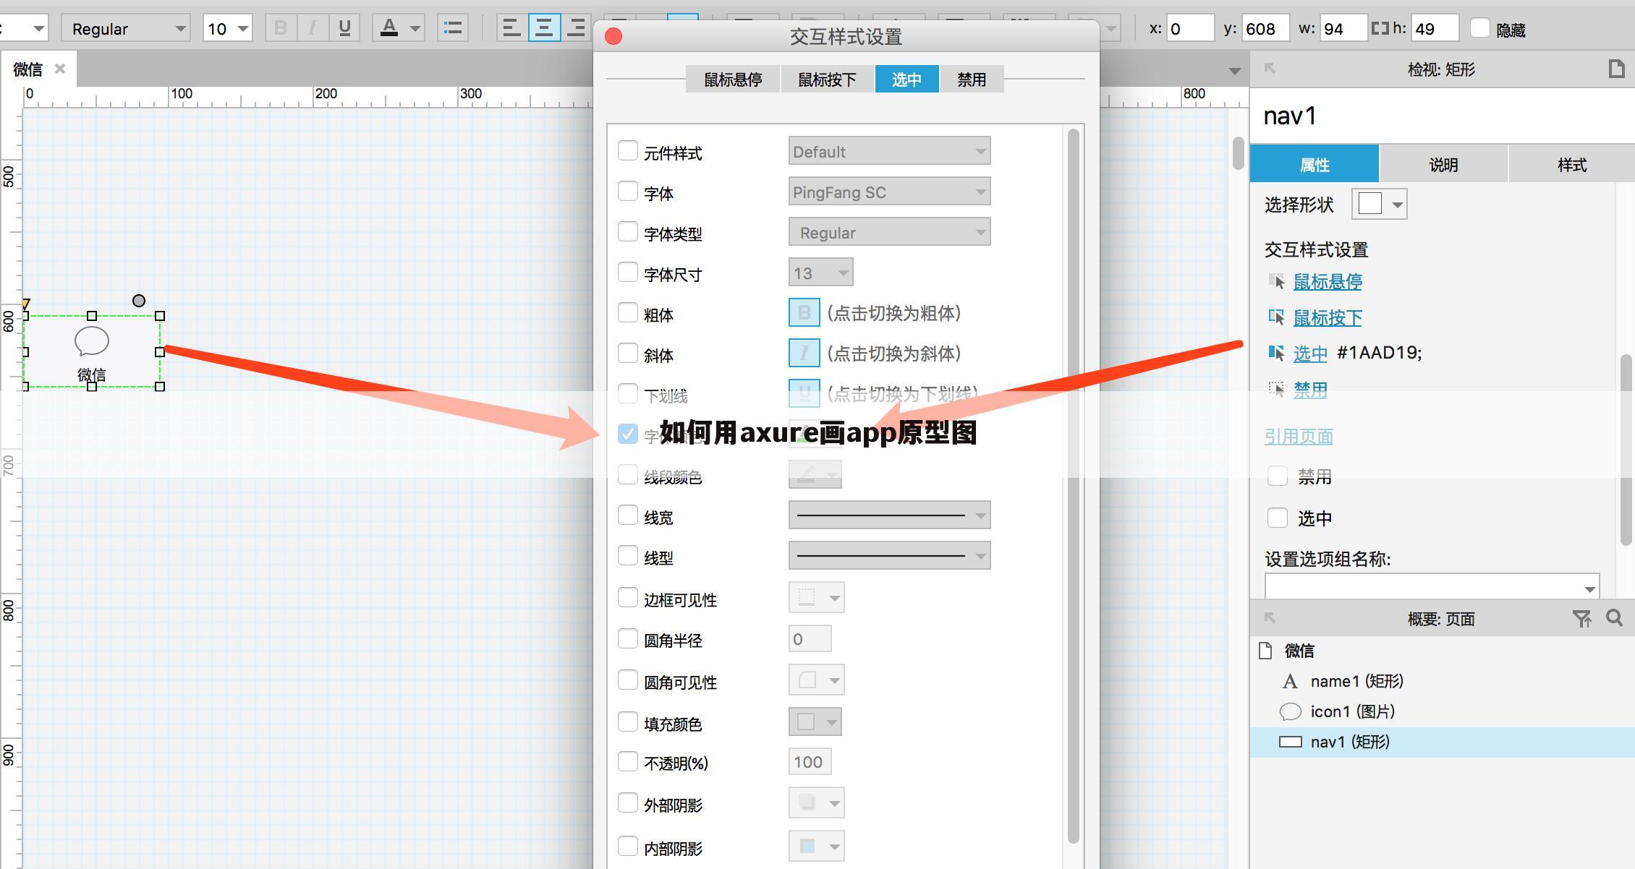Open the 线宽 line width dropdown

point(889,515)
